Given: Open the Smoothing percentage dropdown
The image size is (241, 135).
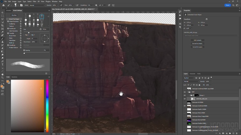Looking at the screenshot, I should (93, 5).
